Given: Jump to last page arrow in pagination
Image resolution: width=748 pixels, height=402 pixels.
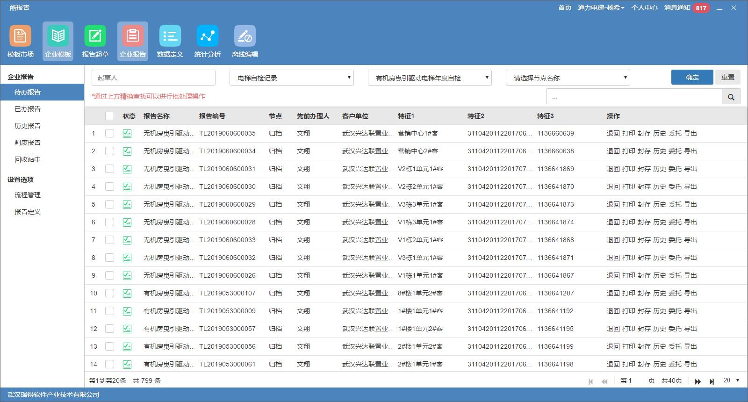Looking at the screenshot, I should click(712, 381).
